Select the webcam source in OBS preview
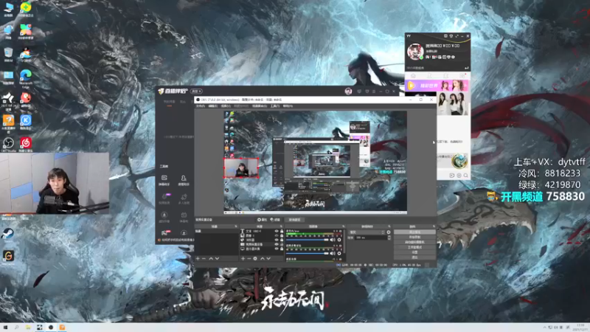Image resolution: width=590 pixels, height=332 pixels. coord(241,168)
